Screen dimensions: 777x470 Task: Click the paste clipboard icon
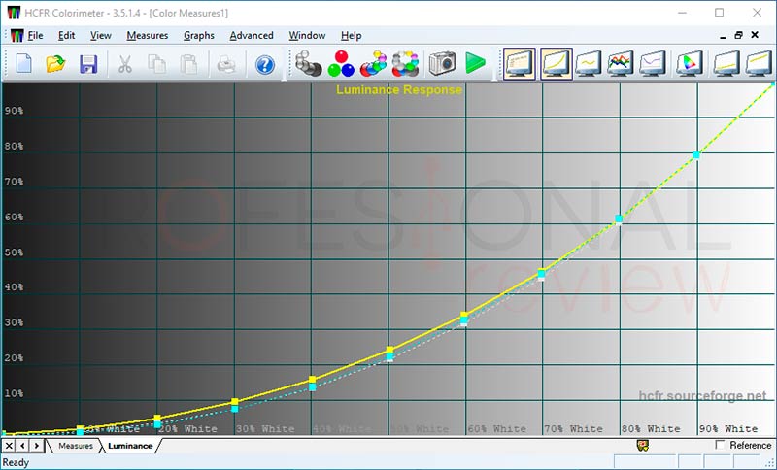188,64
